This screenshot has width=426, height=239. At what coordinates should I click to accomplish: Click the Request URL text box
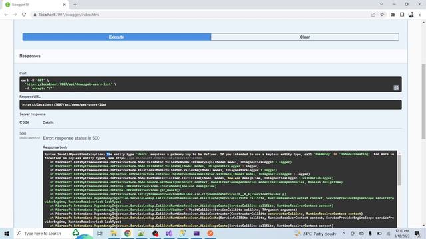[x=210, y=105]
